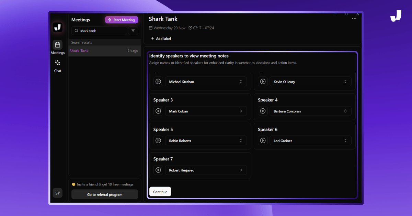This screenshot has height=216, width=412.
Task: Play Speaker 5 audio sample
Action: (158, 141)
